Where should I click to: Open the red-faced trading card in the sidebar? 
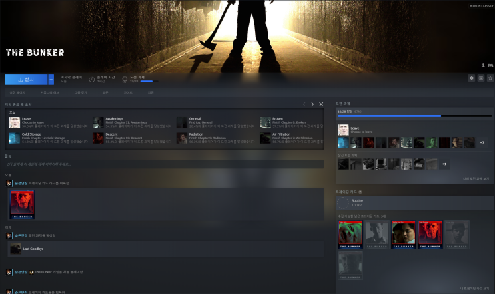tap(430, 235)
